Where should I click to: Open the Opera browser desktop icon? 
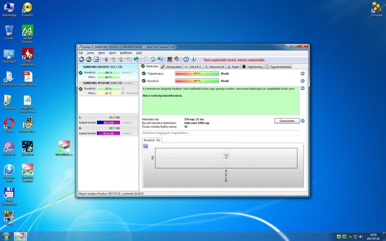point(9,125)
